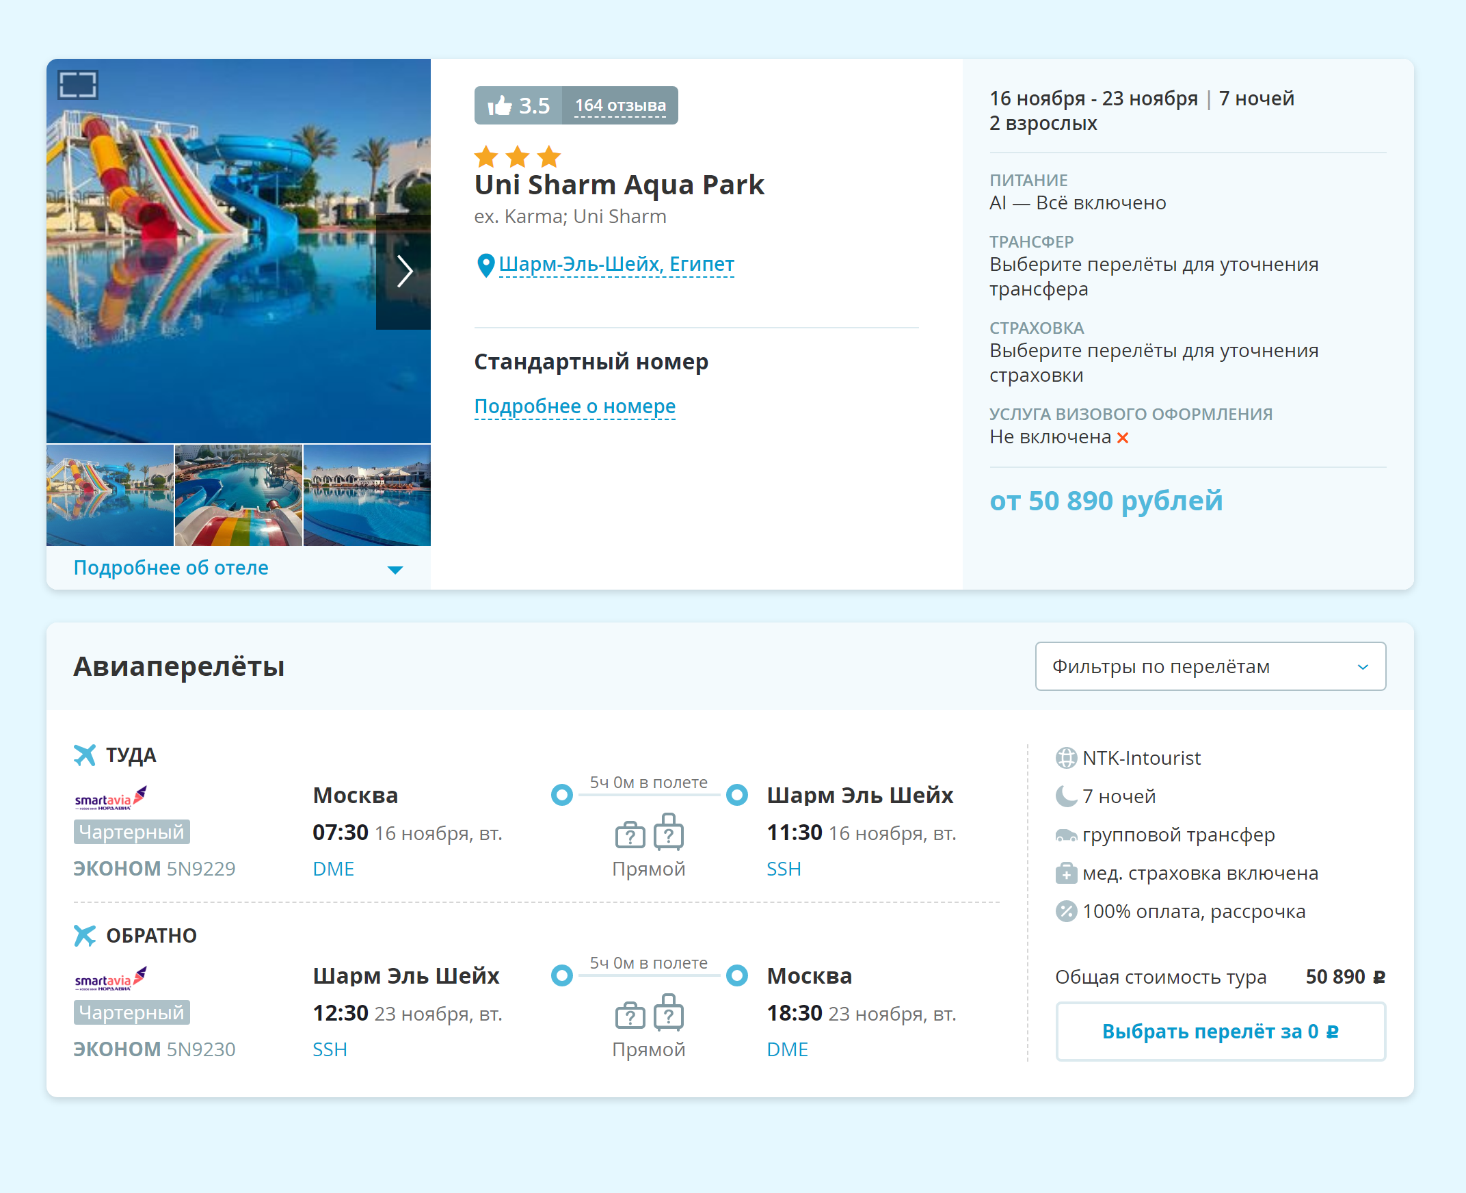Screen dimensions: 1466x1193
Task: Select third thumbnail with white buildings
Action: click(x=367, y=495)
